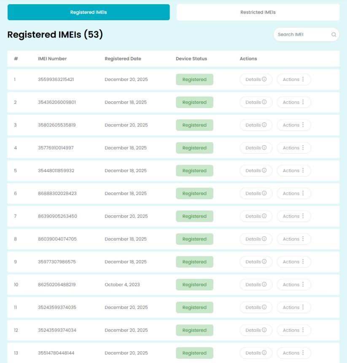Click the IMEI Number column header
347x363 pixels.
coord(52,59)
